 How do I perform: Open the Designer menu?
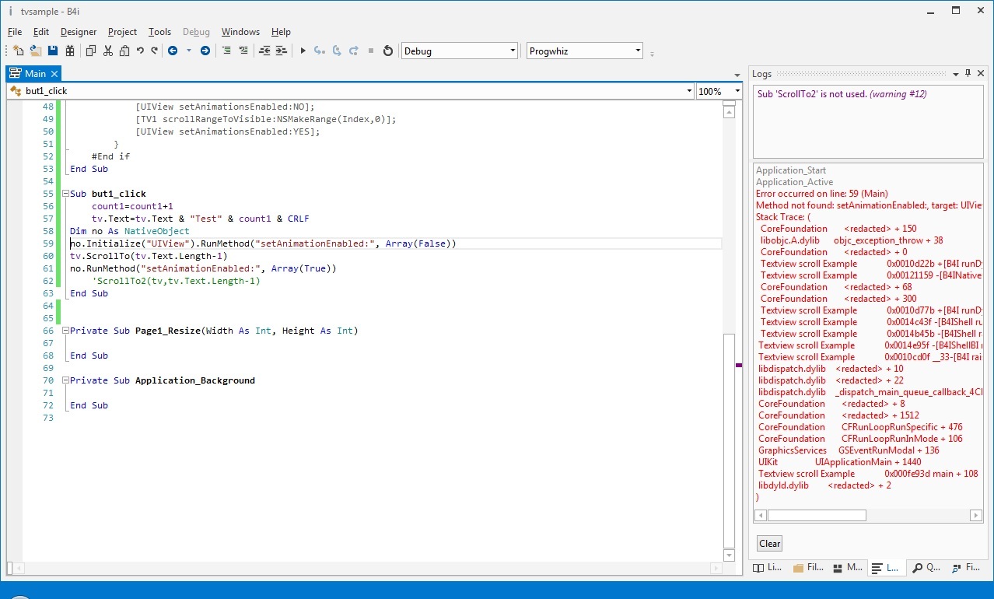click(79, 32)
